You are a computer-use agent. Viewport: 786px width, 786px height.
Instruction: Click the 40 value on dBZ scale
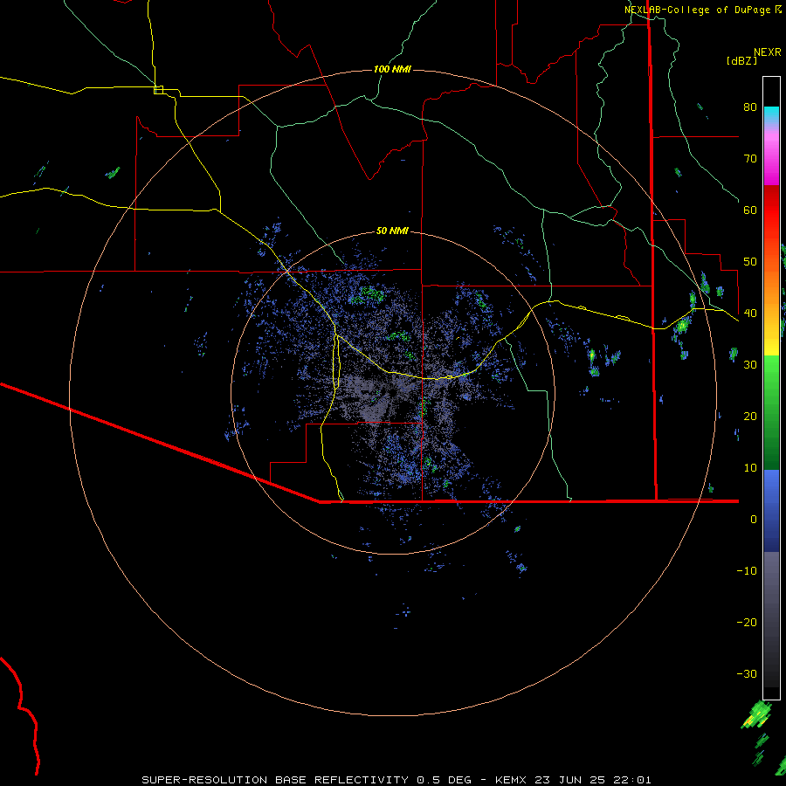click(x=750, y=314)
